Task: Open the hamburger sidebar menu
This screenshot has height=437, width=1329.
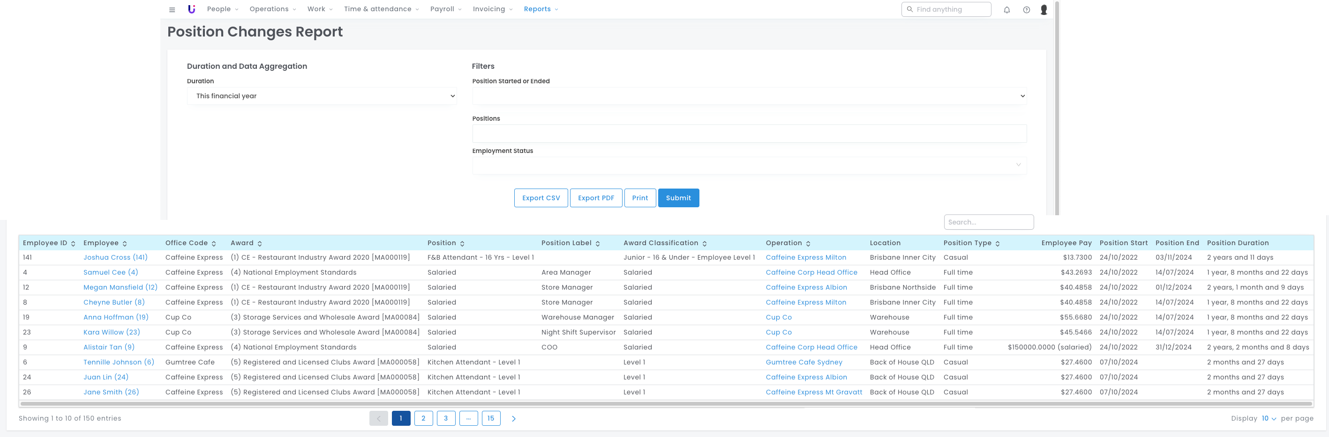Action: pyautogui.click(x=172, y=10)
